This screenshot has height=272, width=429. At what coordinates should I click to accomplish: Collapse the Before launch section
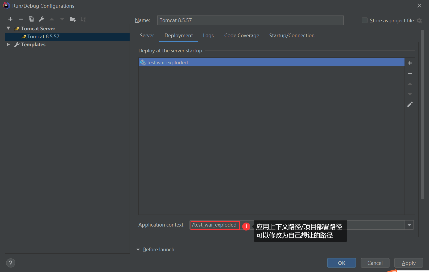(138, 250)
